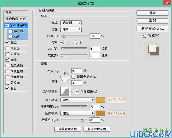Click the style preview thumbnail

(x=152, y=48)
